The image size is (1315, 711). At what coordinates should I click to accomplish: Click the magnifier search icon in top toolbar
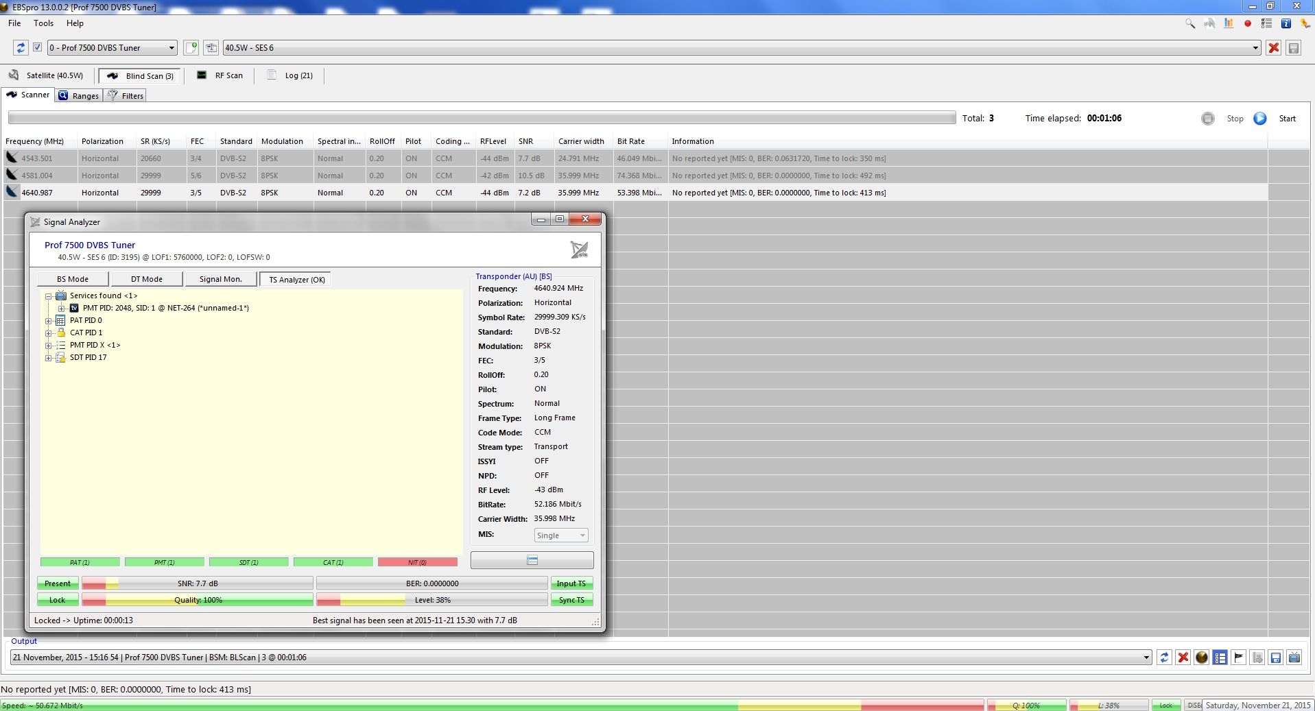pos(1189,23)
